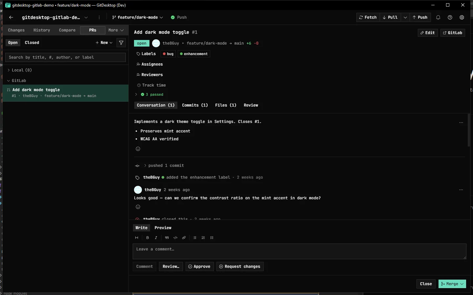Expand the Local (0) group
The image size is (473, 295).
20,70
